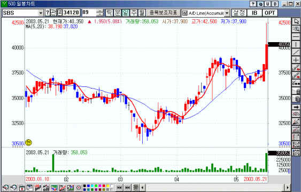The image size is (301, 192).
Task: Toggle the 일 (daily) period button
Action: coord(126,13)
